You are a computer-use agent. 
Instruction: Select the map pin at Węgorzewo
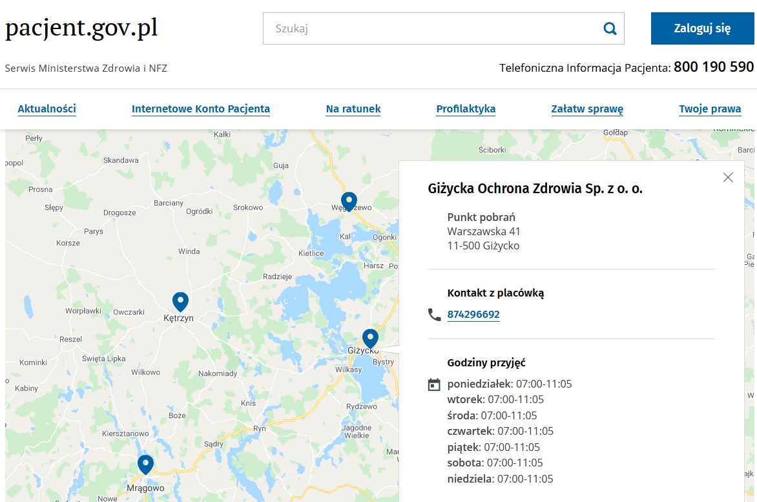coord(349,202)
